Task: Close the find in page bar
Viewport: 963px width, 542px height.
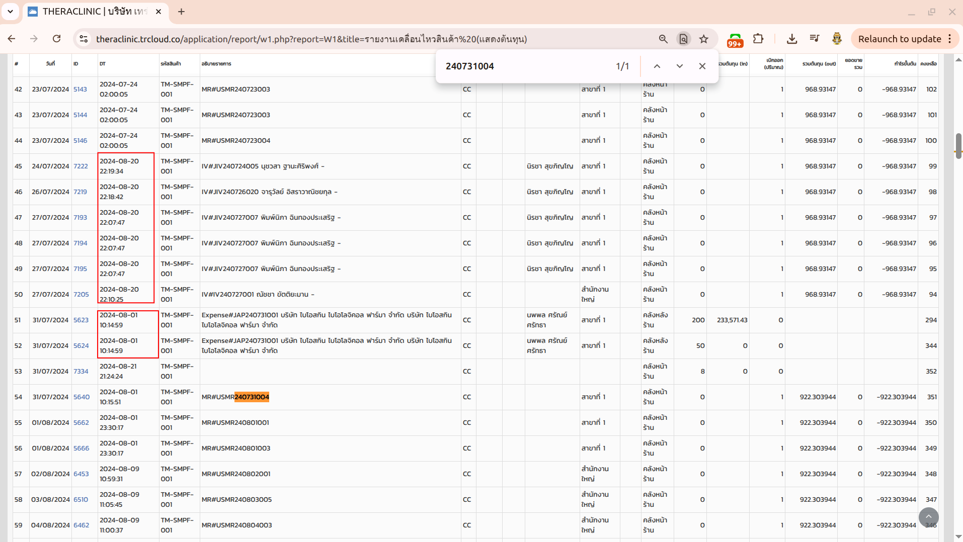Action: [702, 66]
